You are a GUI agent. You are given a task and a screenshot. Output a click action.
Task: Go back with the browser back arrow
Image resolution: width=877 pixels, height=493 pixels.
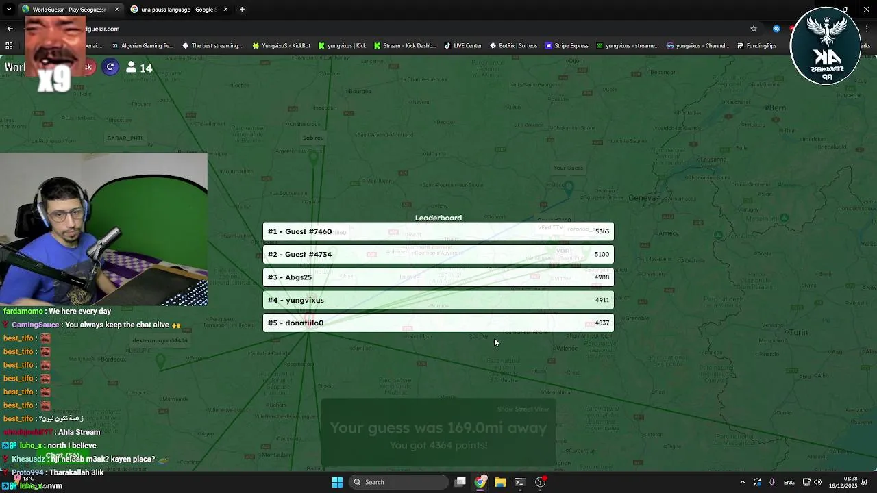10,29
